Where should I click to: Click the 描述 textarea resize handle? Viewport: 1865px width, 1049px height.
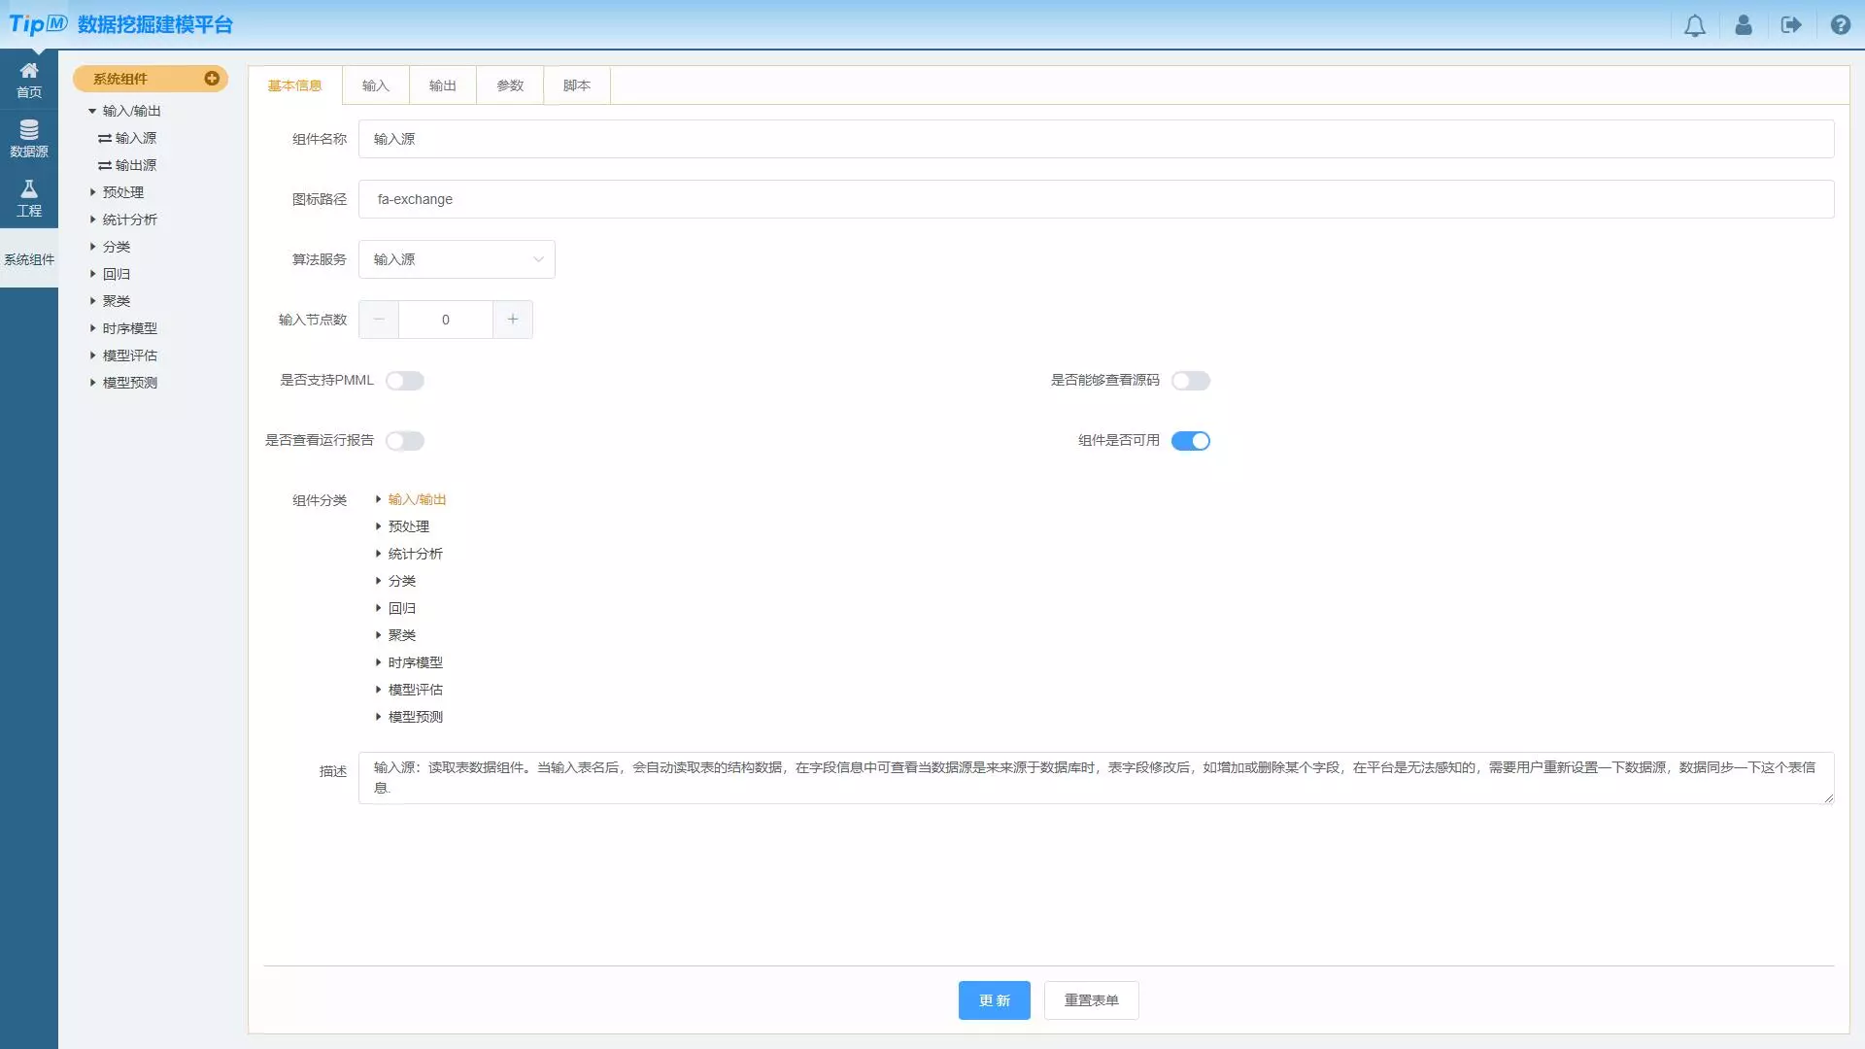tap(1828, 798)
